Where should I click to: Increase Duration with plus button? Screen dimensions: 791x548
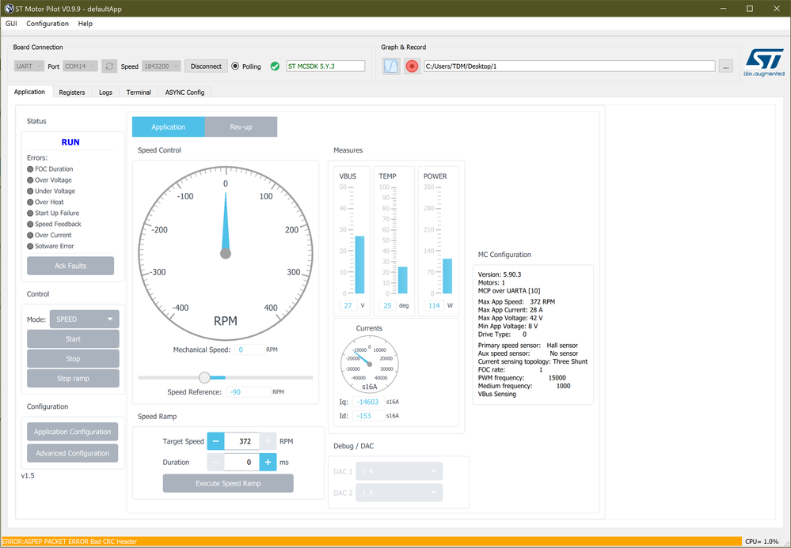tap(268, 463)
